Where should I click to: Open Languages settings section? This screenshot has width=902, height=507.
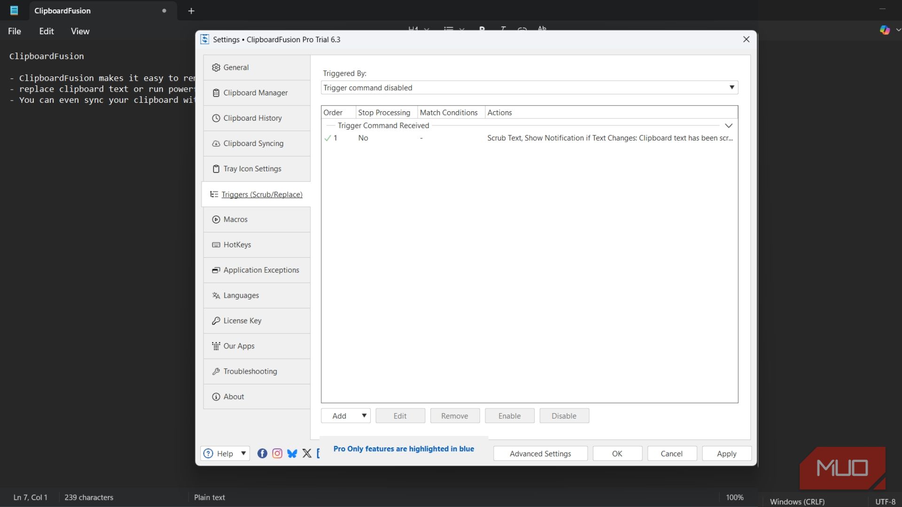257,296
